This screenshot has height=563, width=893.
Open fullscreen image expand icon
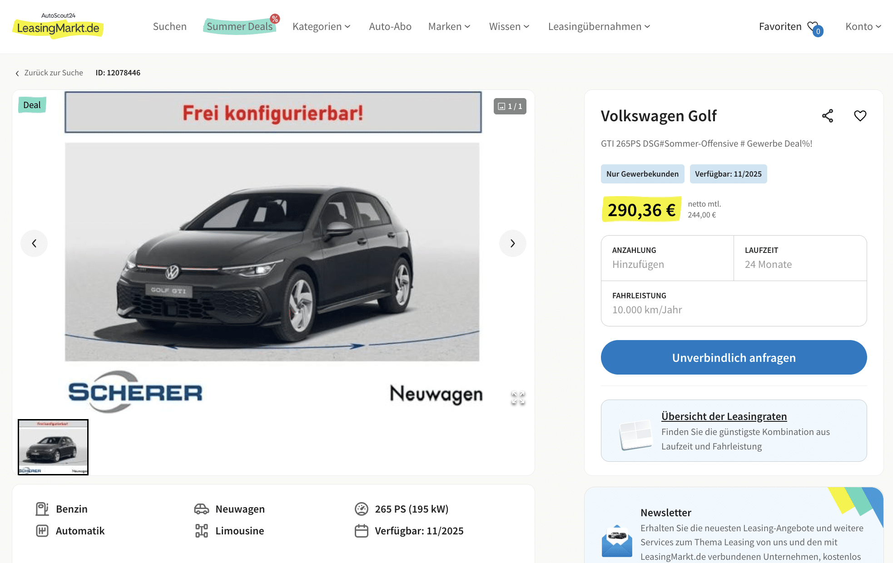pyautogui.click(x=518, y=398)
